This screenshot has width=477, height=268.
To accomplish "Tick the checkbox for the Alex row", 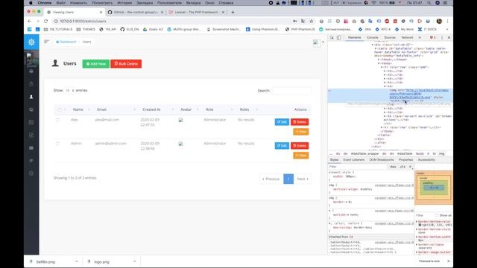I will 57,120.
